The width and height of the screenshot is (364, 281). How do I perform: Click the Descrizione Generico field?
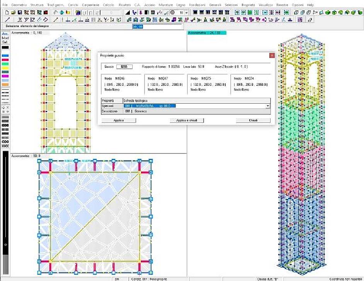point(196,111)
